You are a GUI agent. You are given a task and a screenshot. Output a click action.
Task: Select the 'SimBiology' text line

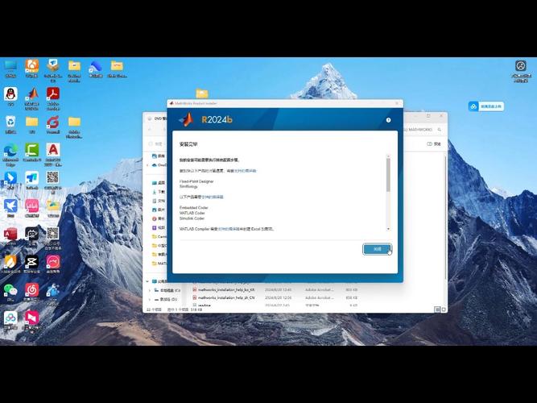[188, 186]
